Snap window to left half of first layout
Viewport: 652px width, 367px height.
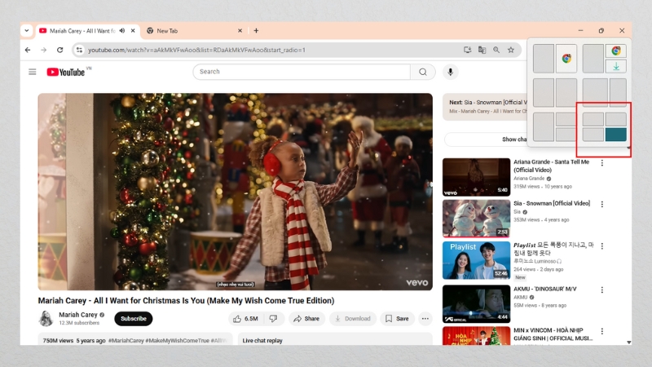[544, 59]
